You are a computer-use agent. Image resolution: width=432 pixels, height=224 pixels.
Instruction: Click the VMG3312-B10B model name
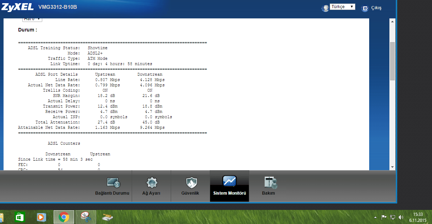click(x=58, y=7)
